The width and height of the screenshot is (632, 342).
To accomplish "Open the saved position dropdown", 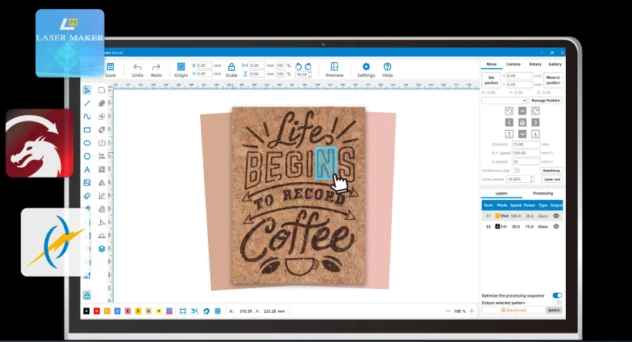I will [x=504, y=101].
